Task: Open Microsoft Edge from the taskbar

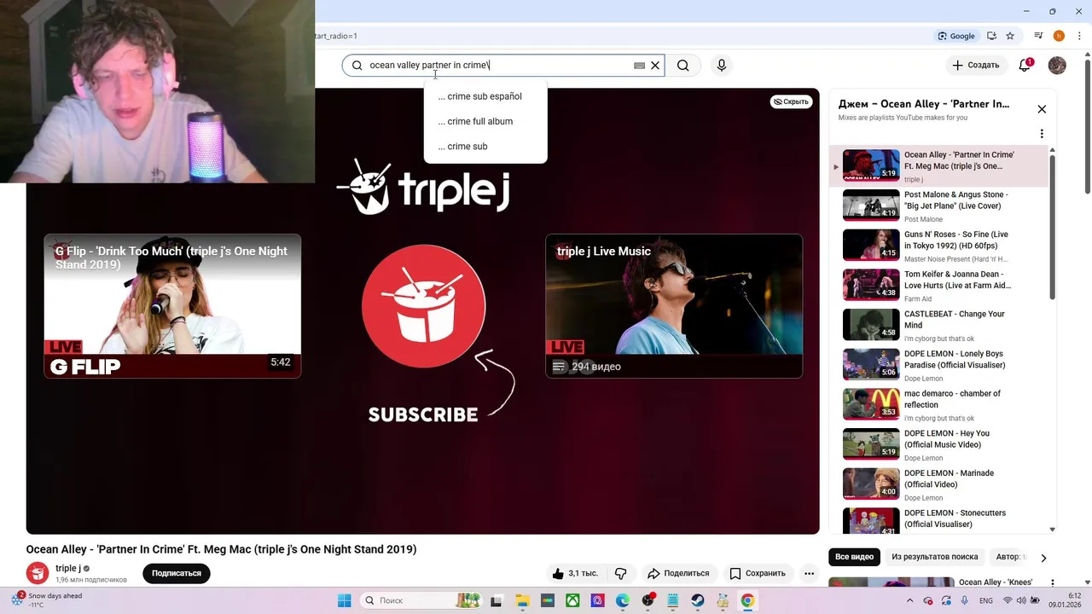Action: click(623, 600)
